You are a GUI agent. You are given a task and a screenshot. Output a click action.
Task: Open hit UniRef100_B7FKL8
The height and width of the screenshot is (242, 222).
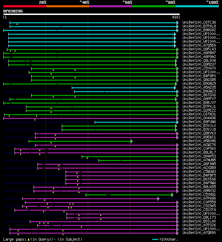199,26
